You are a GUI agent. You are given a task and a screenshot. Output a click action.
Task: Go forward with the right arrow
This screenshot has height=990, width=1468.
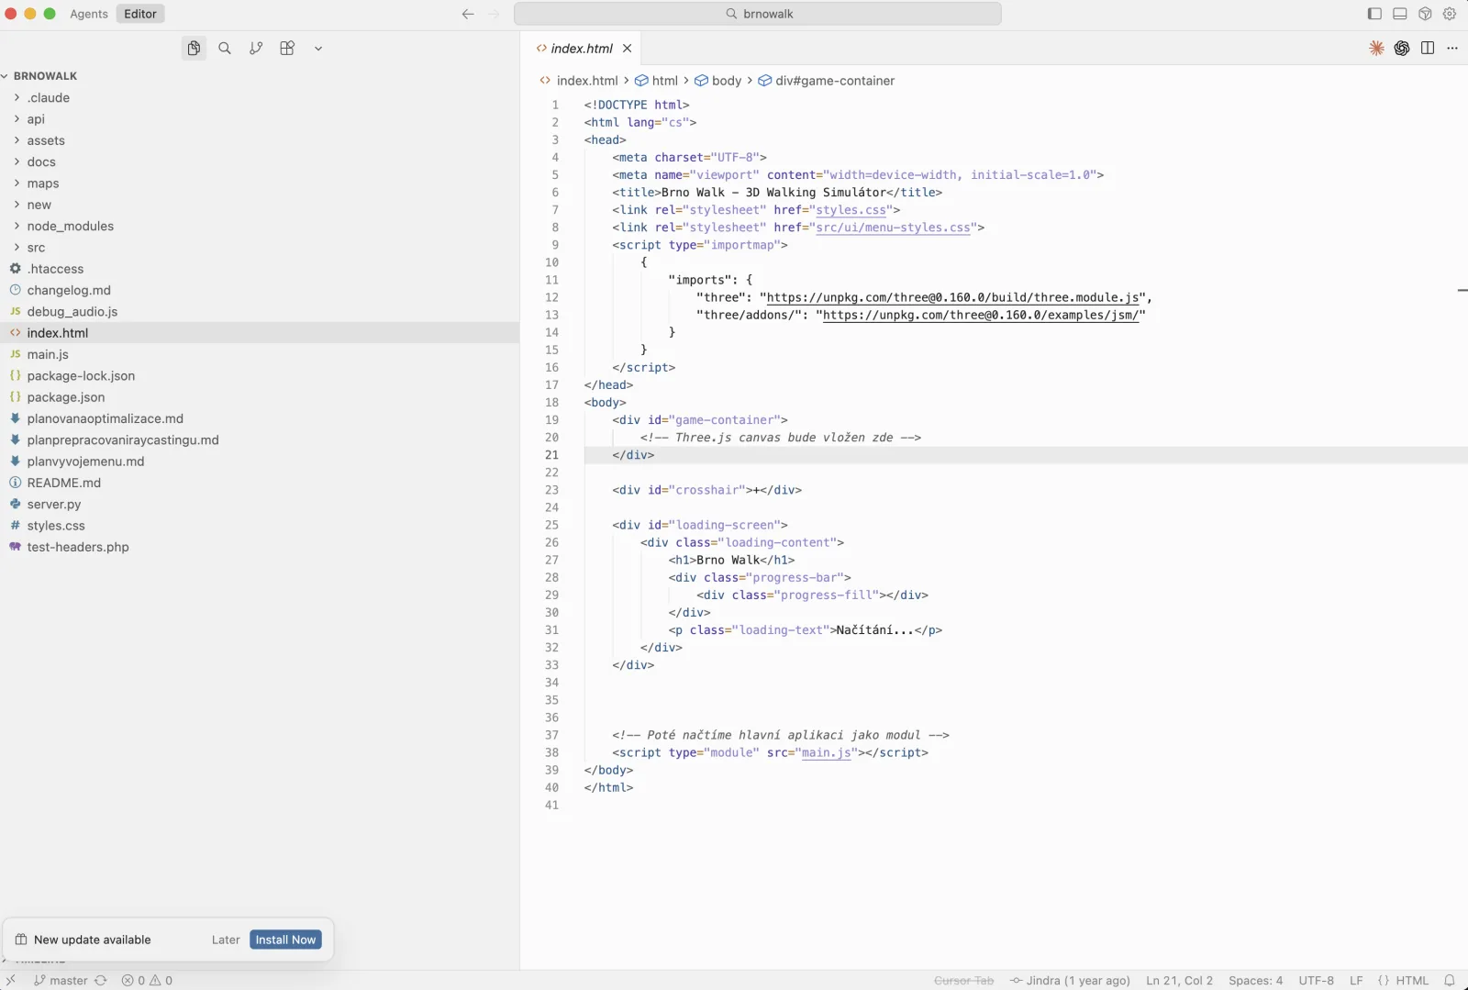[495, 14]
